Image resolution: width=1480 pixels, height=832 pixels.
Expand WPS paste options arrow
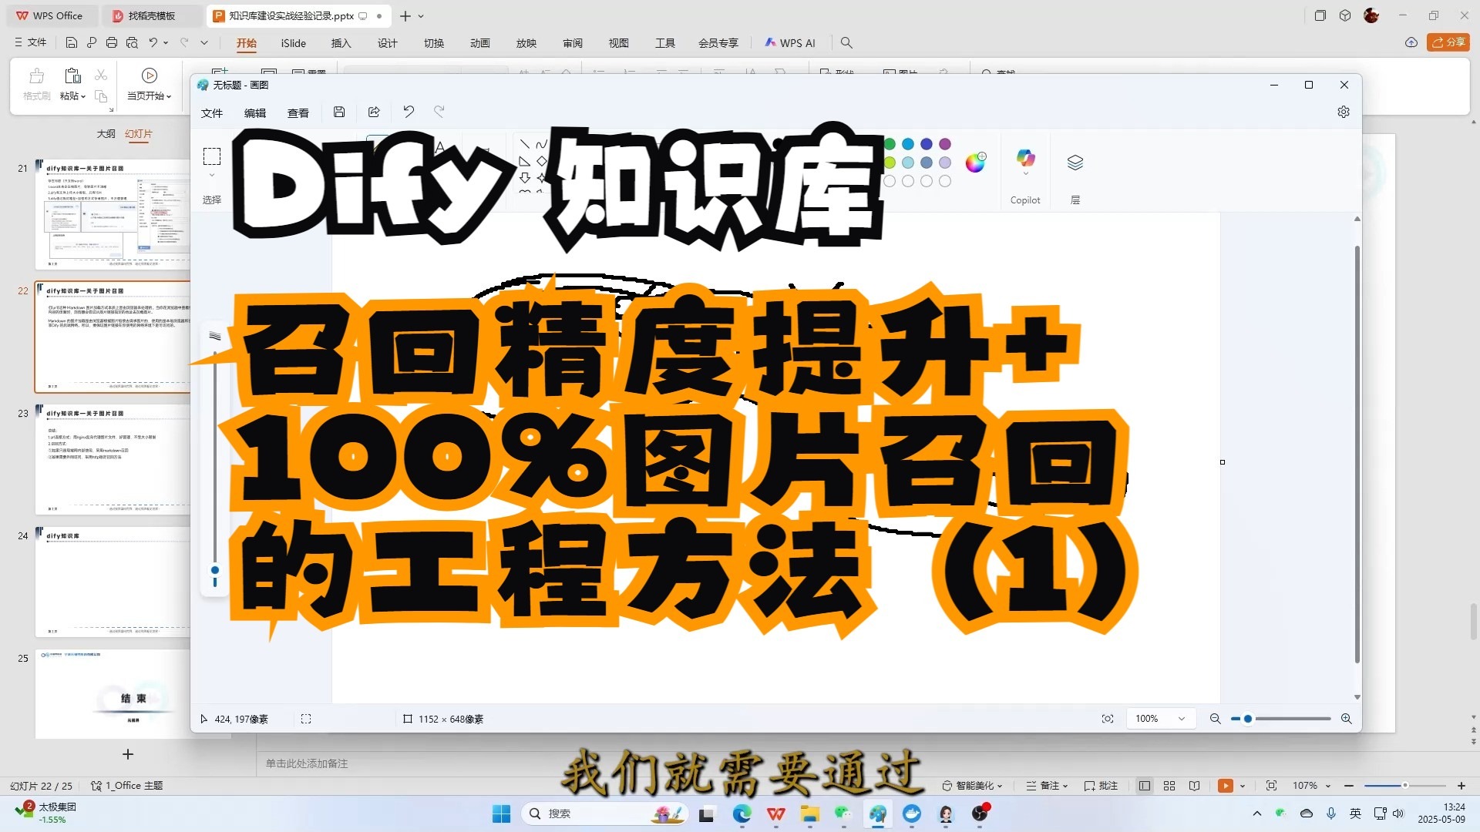click(83, 96)
